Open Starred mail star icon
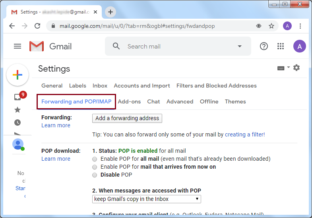 point(17,110)
